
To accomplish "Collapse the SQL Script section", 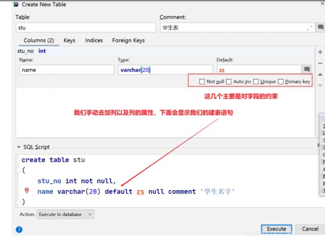I will 19,147.
